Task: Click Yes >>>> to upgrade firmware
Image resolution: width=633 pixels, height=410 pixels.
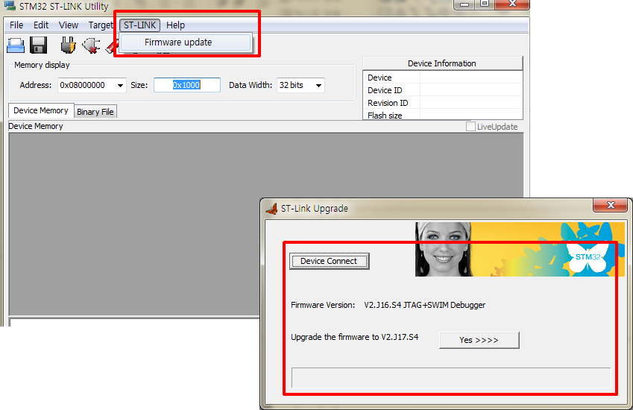Action: (x=479, y=340)
